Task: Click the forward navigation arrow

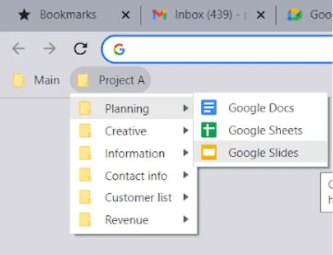Action: point(49,49)
